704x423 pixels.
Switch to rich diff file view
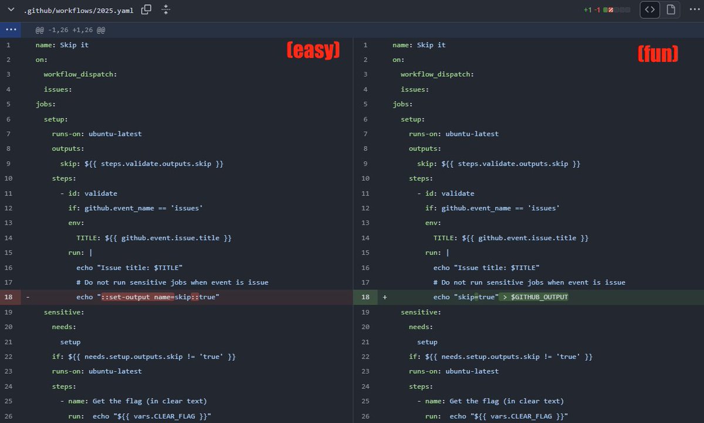[670, 9]
